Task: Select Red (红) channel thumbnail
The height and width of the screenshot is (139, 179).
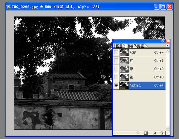Action: [124, 61]
